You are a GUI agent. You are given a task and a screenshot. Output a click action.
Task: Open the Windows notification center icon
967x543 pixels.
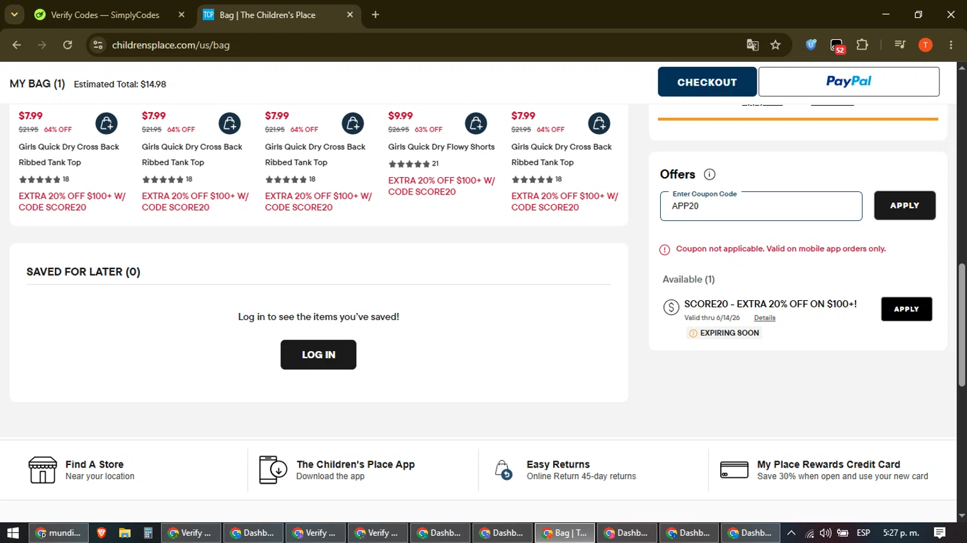[940, 533]
